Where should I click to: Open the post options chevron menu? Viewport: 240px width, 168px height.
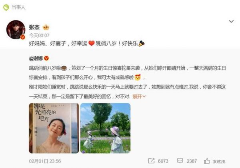231,21
